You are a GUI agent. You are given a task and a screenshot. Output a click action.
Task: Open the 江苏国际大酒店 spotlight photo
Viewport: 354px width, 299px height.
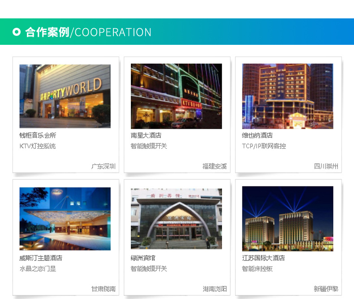point(288,219)
